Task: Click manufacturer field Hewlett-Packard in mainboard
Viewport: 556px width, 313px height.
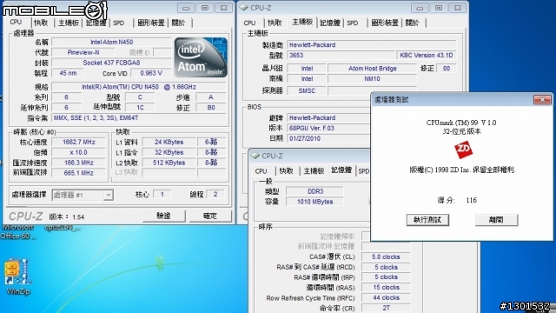Action: (372, 44)
